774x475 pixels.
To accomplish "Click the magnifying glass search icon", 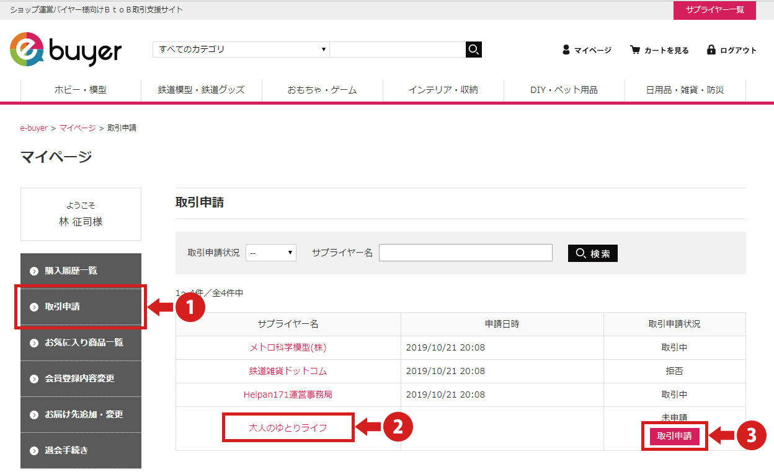I will [x=473, y=50].
